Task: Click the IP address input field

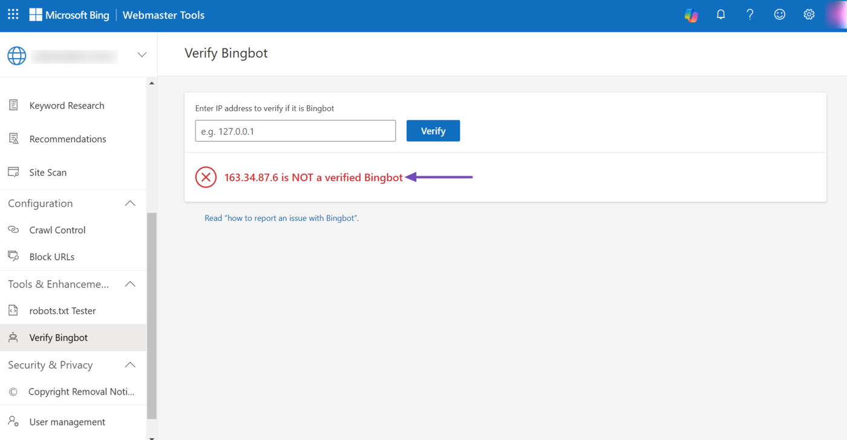Action: [x=295, y=131]
